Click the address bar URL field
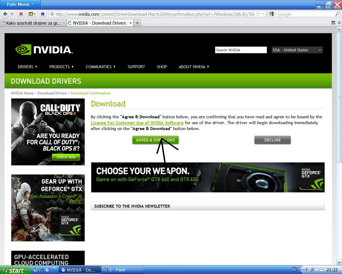This screenshot has height=274, width=342. (x=155, y=14)
